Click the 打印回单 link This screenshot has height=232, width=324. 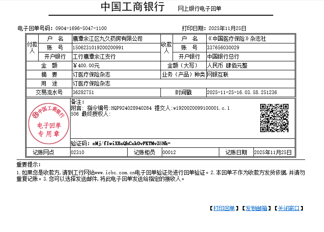click(x=224, y=208)
